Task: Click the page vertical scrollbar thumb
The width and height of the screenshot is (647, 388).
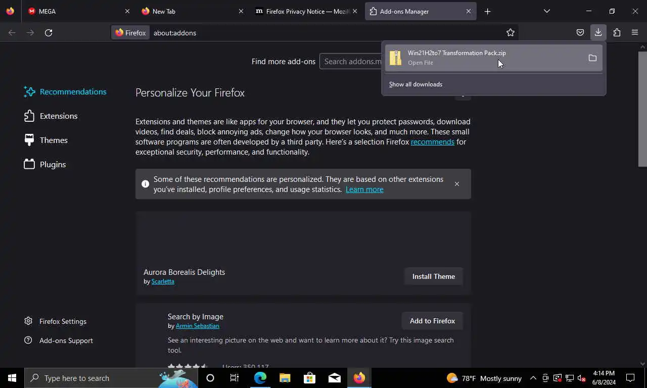Action: [x=642, y=109]
